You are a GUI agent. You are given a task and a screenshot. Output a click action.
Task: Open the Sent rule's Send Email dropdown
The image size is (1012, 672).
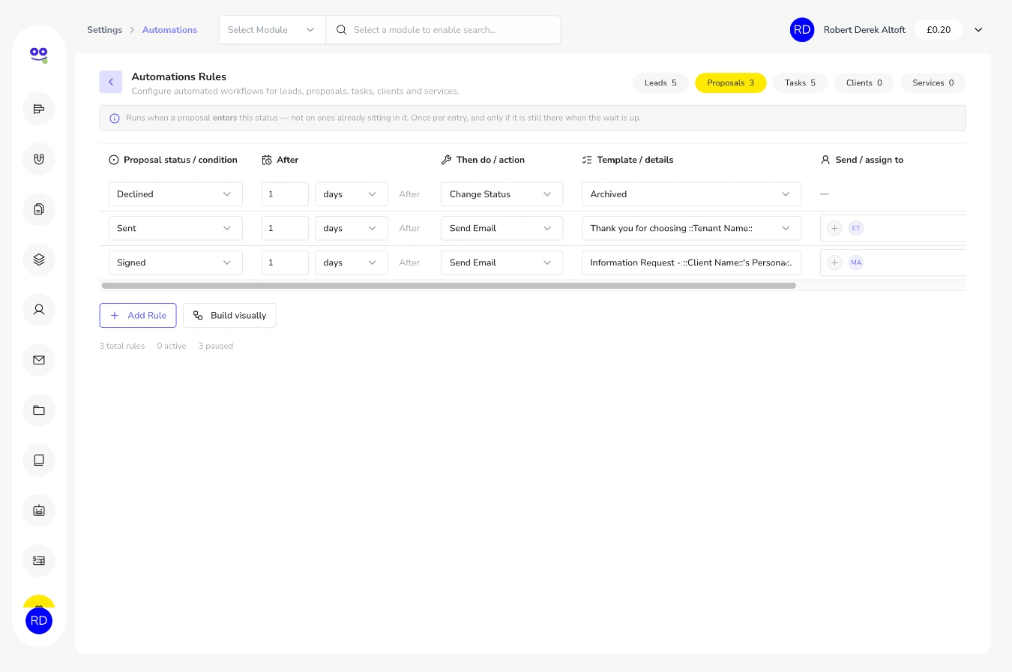pyautogui.click(x=502, y=228)
